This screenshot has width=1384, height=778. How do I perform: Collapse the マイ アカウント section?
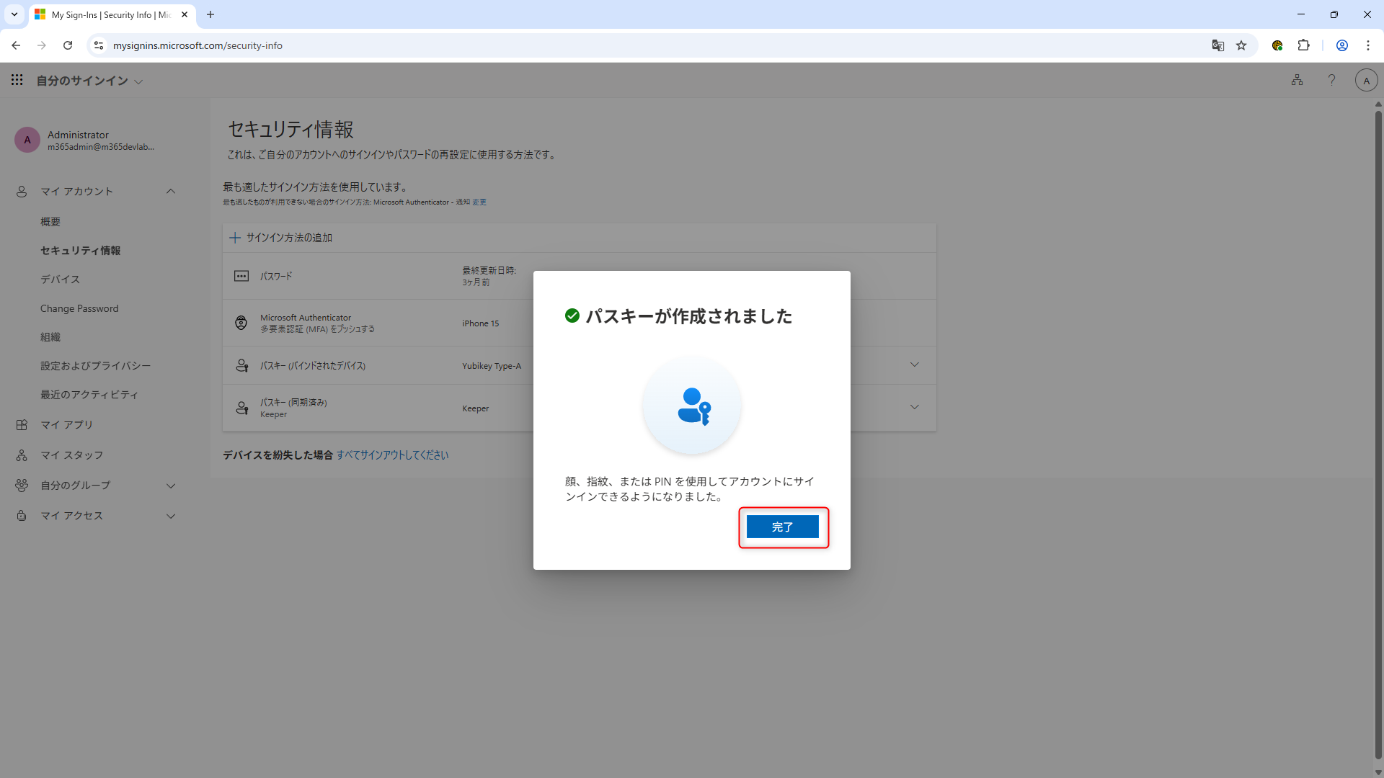point(171,191)
